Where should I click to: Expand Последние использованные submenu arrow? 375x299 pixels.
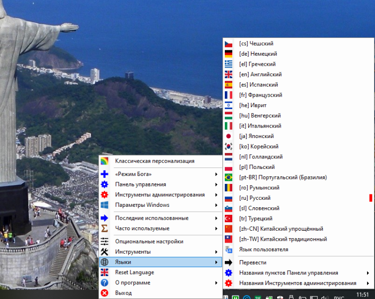pos(216,218)
